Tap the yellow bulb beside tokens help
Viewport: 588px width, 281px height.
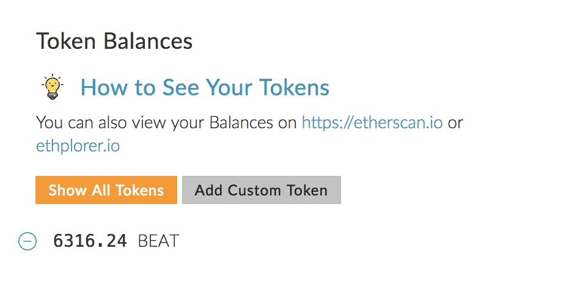coord(53,87)
